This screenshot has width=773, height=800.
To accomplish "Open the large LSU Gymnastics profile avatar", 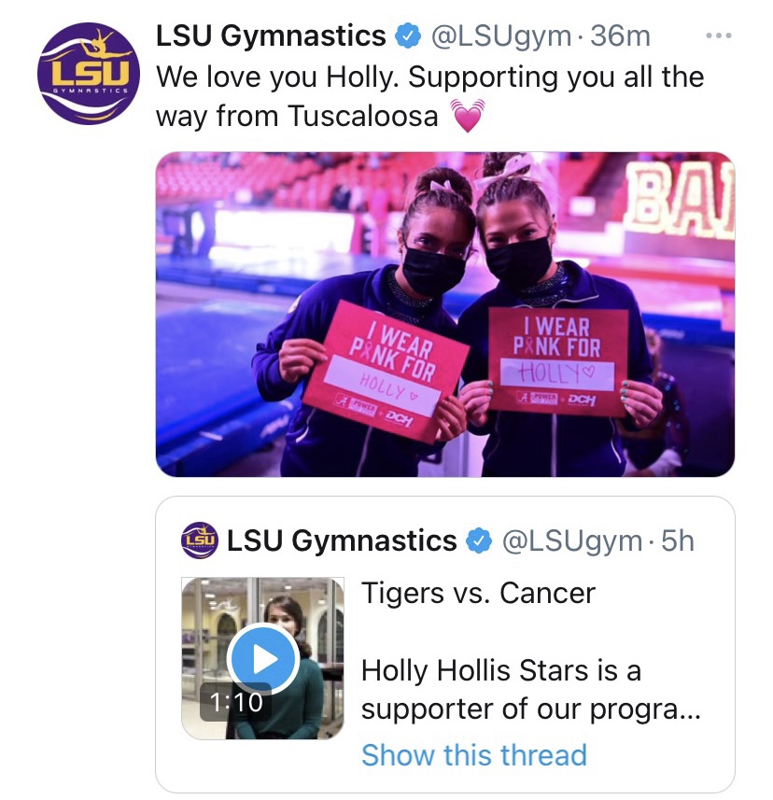I will pos(89,74).
